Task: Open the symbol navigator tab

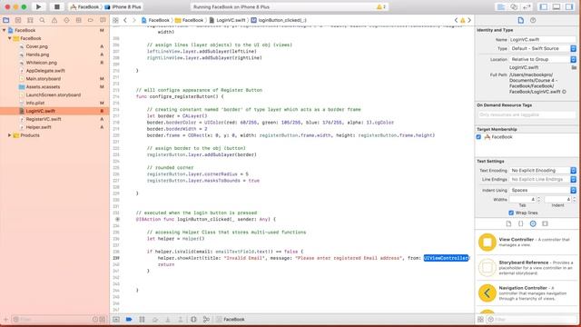Action: (30, 20)
